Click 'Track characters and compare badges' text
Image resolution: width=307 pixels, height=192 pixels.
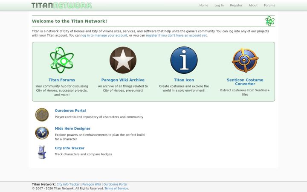point(84,154)
